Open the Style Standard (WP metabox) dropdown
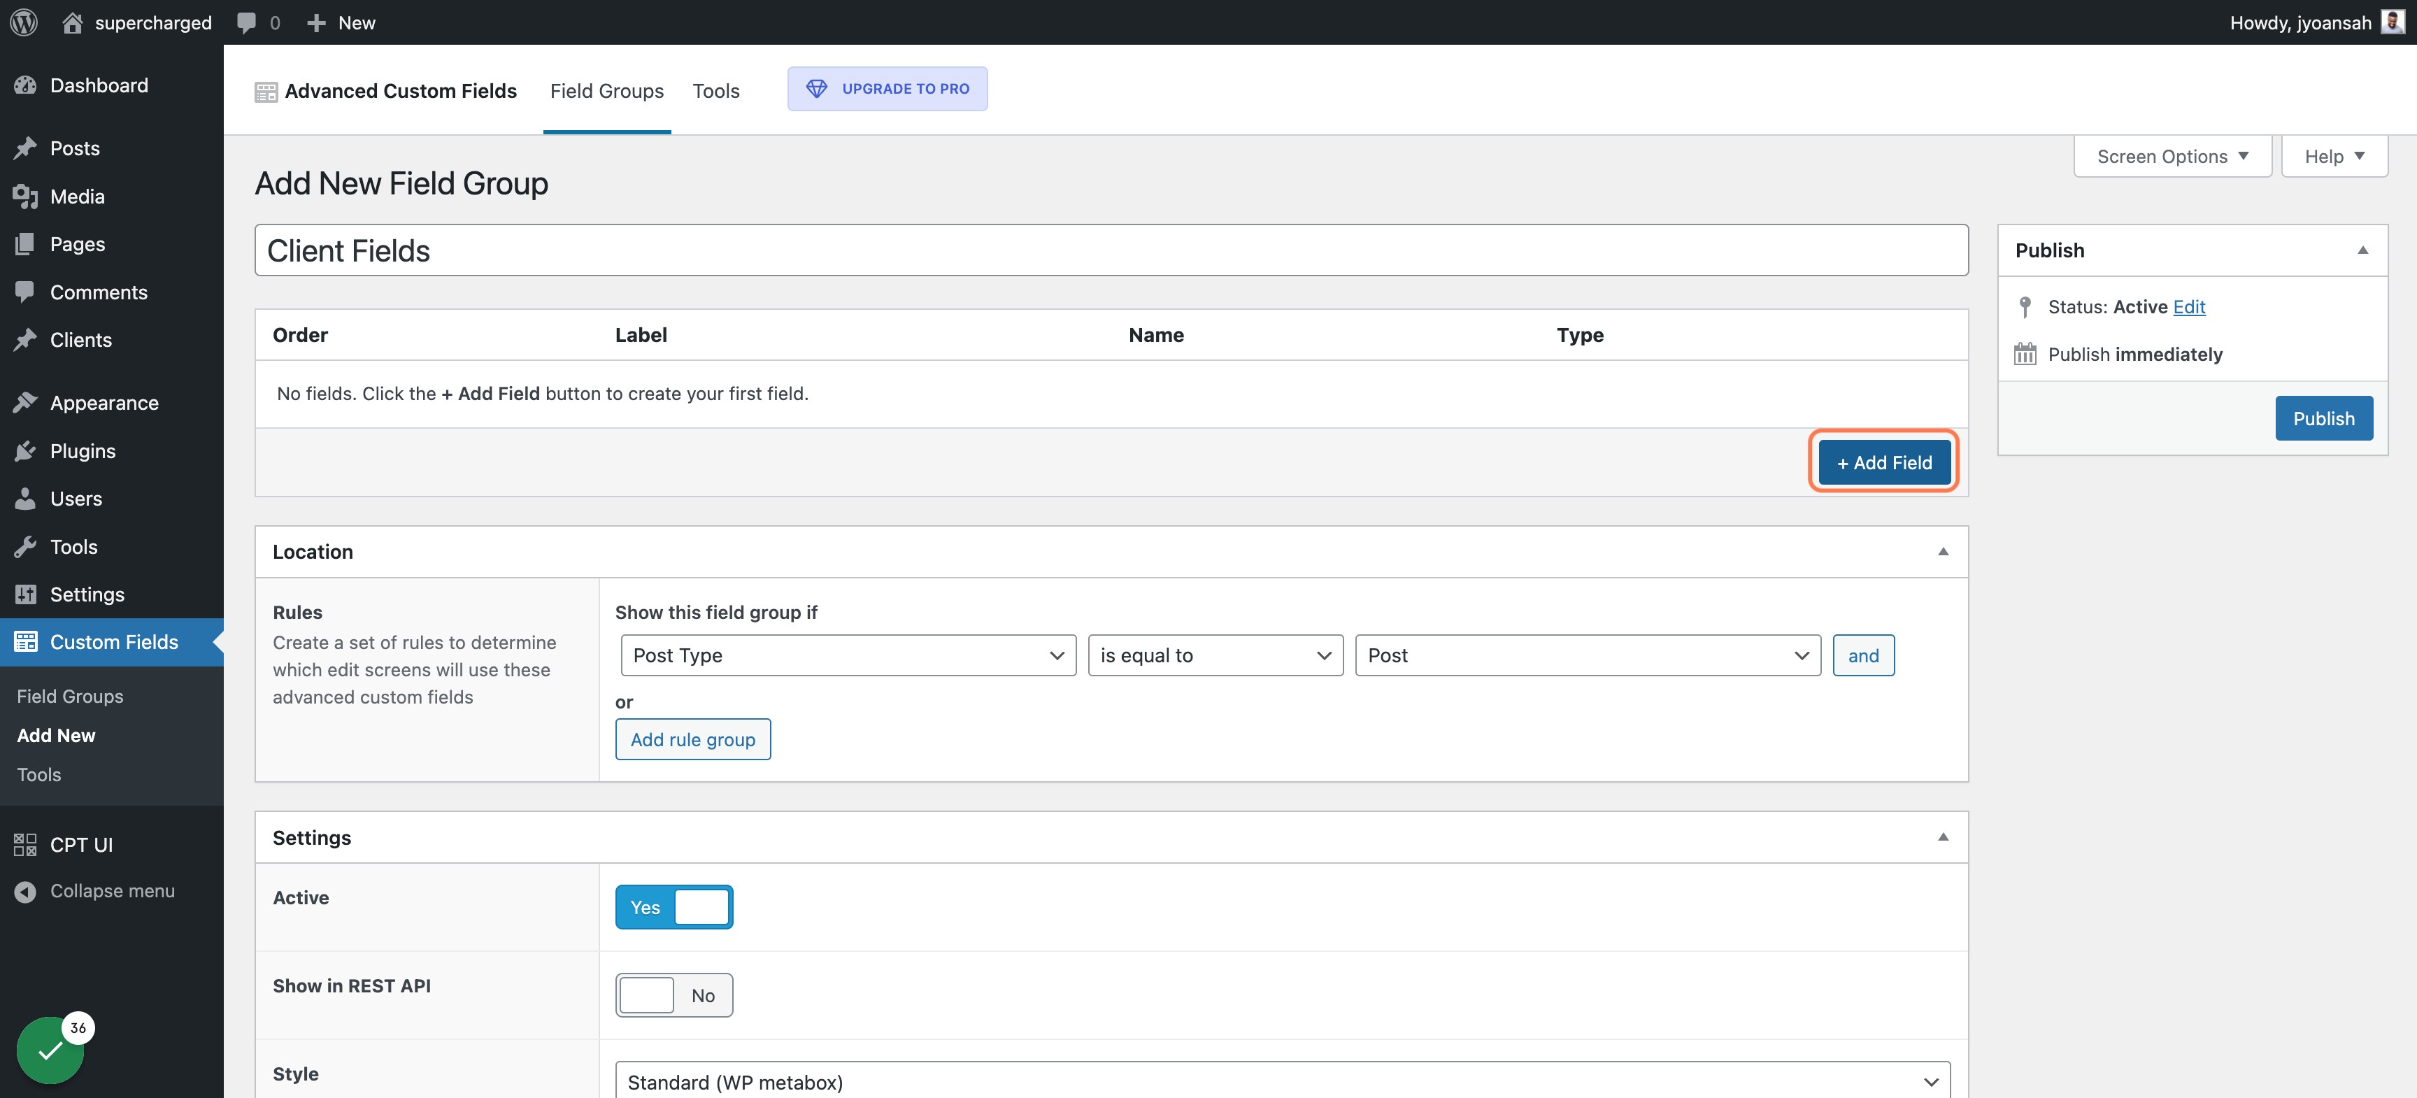Image resolution: width=2417 pixels, height=1098 pixels. 1283,1081
